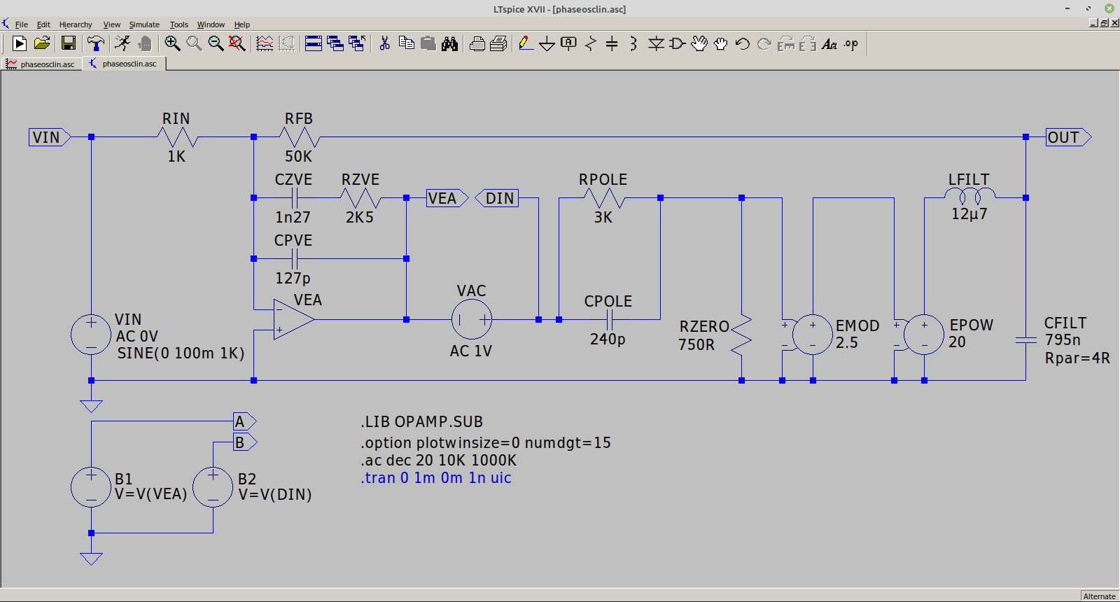Screen dimensions: 1120x602
Task: Place a capacitor using the capacitor icon
Action: click(x=612, y=43)
